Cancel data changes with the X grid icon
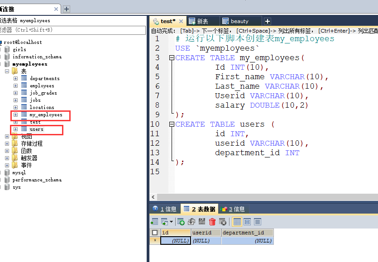378x262 pixels. [x=223, y=222]
